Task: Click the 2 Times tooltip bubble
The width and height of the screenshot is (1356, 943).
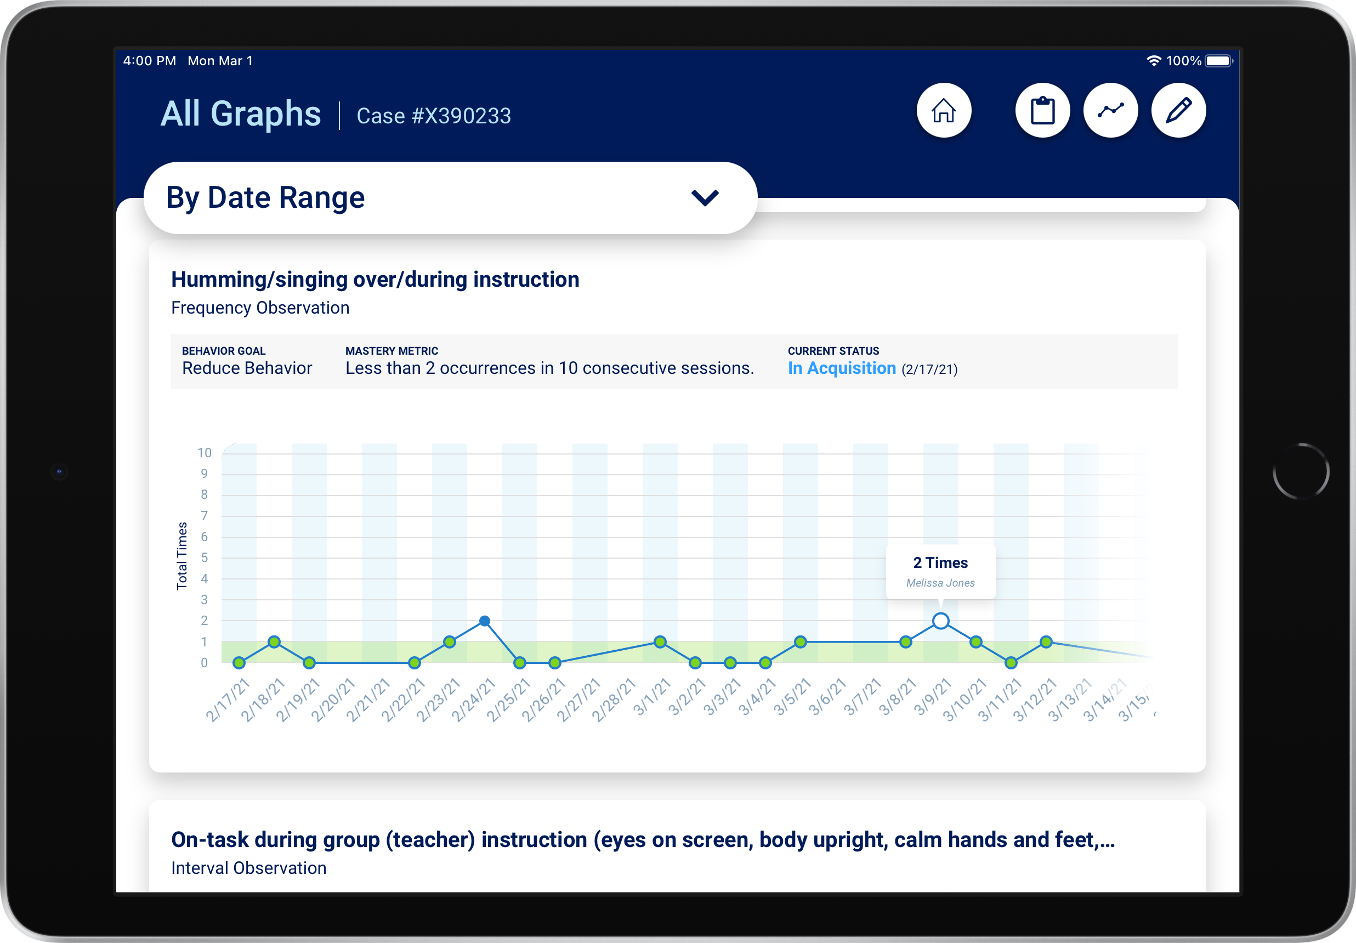Action: tap(940, 571)
